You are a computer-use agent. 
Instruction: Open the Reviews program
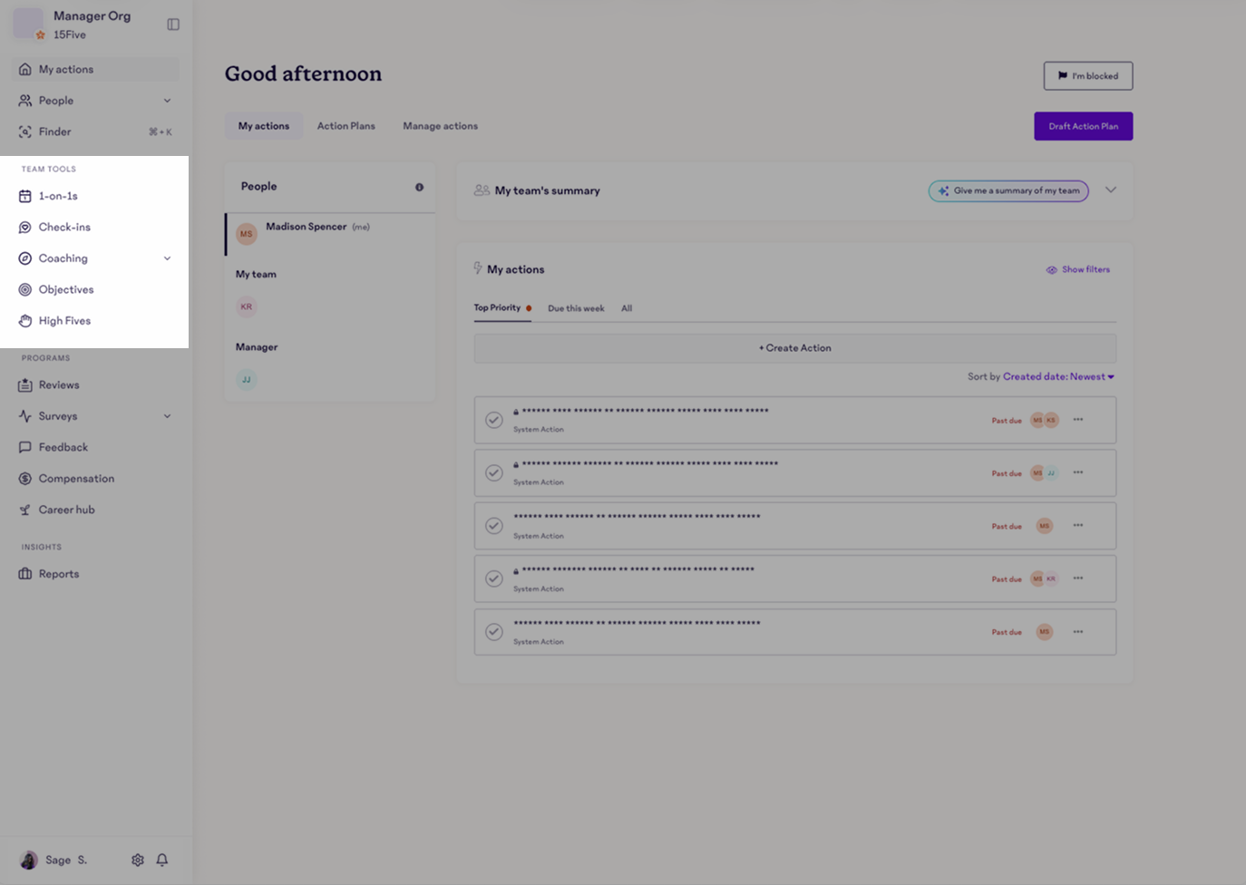click(x=59, y=384)
